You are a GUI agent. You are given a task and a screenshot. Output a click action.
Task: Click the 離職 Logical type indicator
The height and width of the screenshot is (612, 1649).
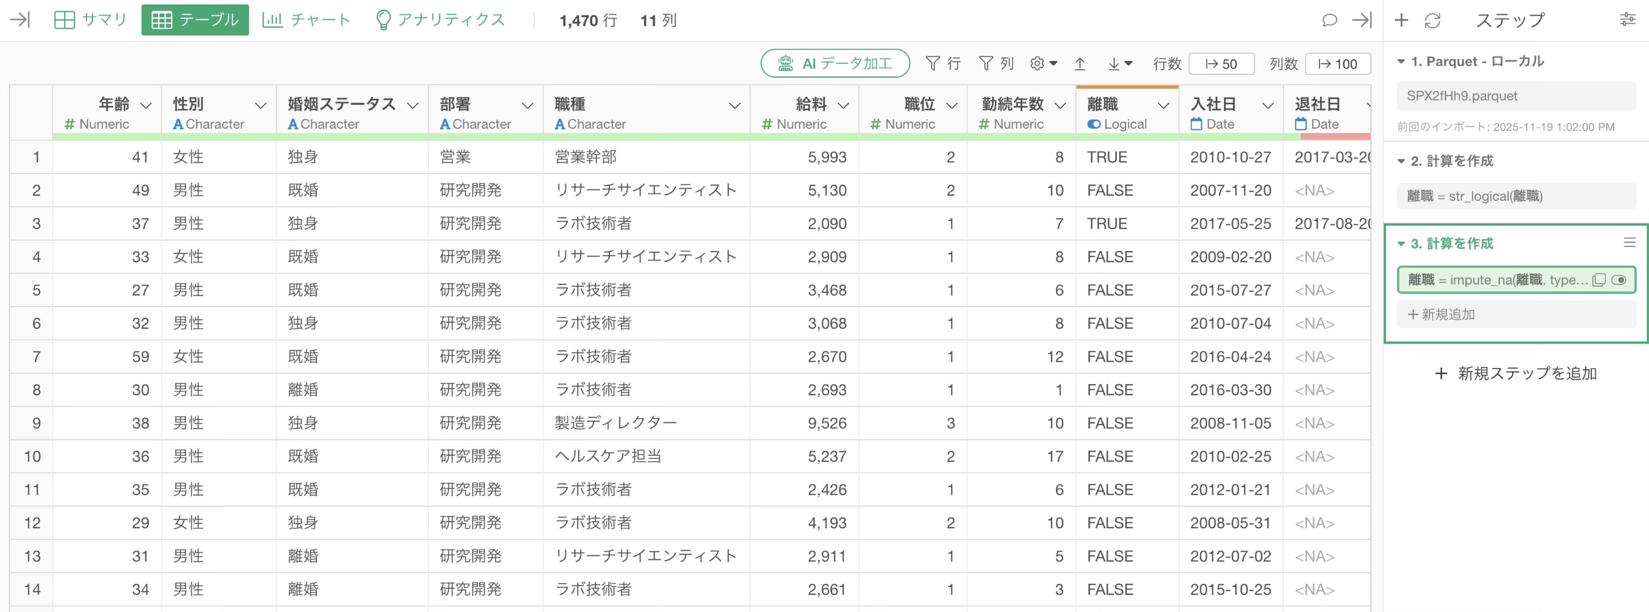(x=1117, y=124)
